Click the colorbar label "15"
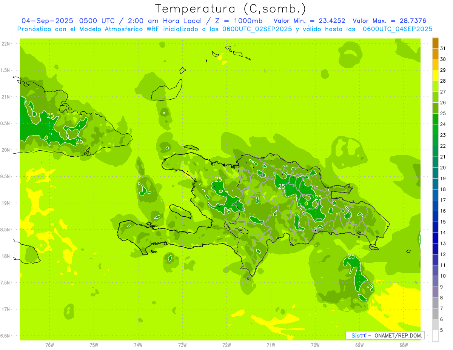The image size is (453, 350). coord(443,222)
